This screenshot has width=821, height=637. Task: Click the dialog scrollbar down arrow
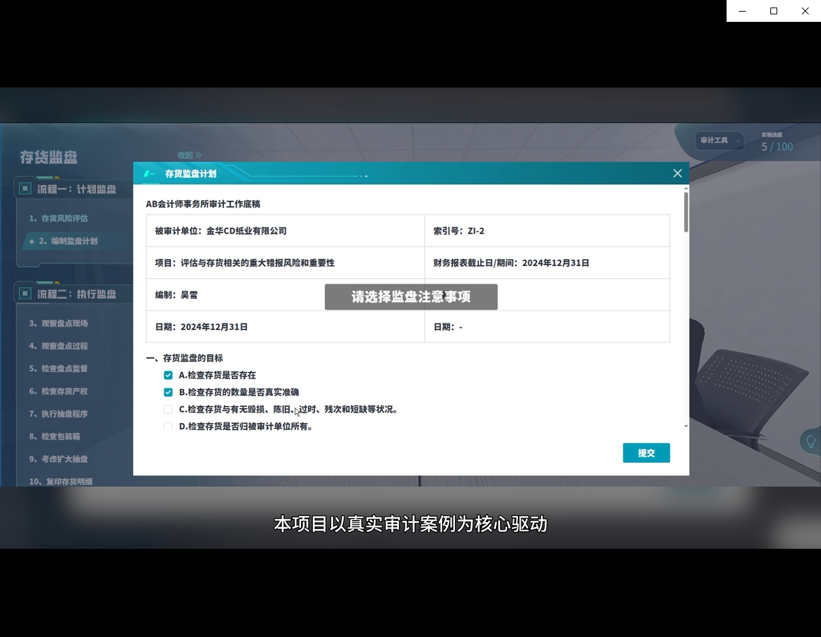(x=686, y=426)
